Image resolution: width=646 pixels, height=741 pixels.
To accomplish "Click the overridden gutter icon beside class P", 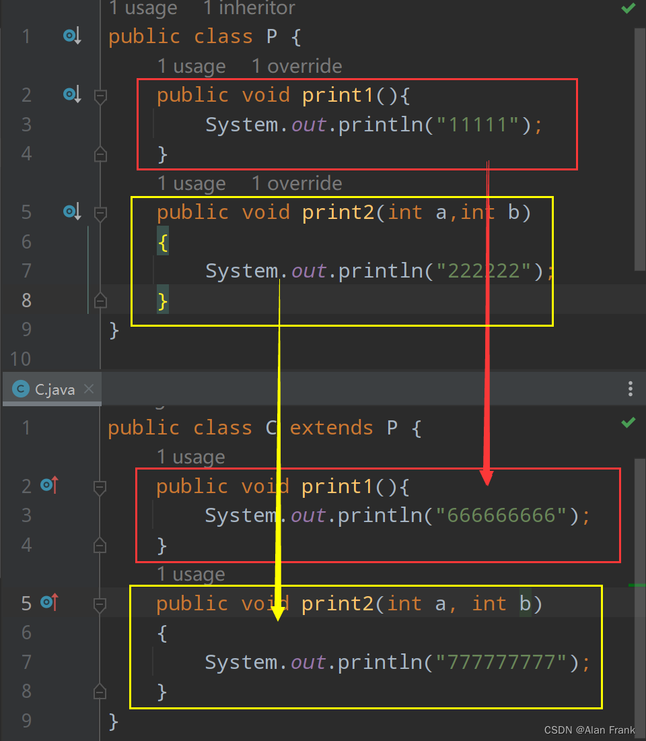I will [x=72, y=36].
